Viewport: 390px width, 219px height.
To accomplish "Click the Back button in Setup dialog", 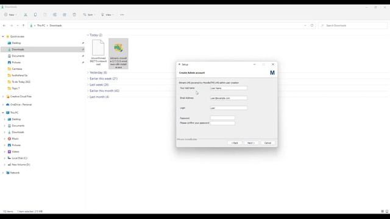I will click(x=235, y=143).
